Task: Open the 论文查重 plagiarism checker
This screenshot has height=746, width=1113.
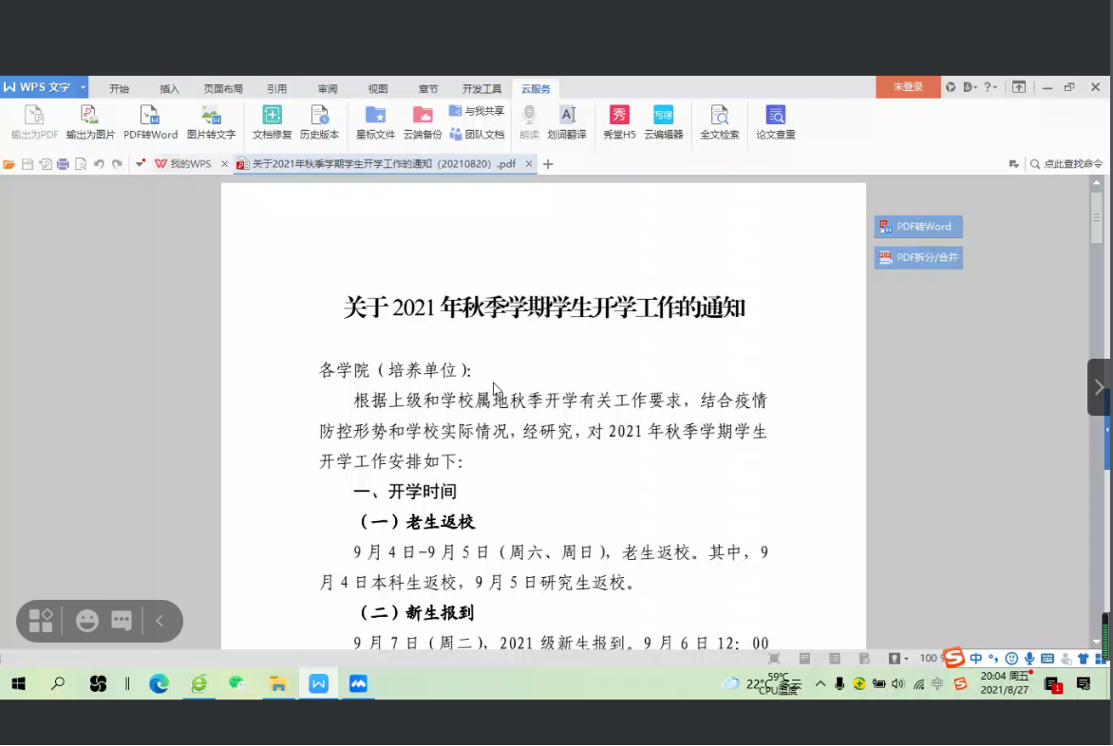Action: 775,122
